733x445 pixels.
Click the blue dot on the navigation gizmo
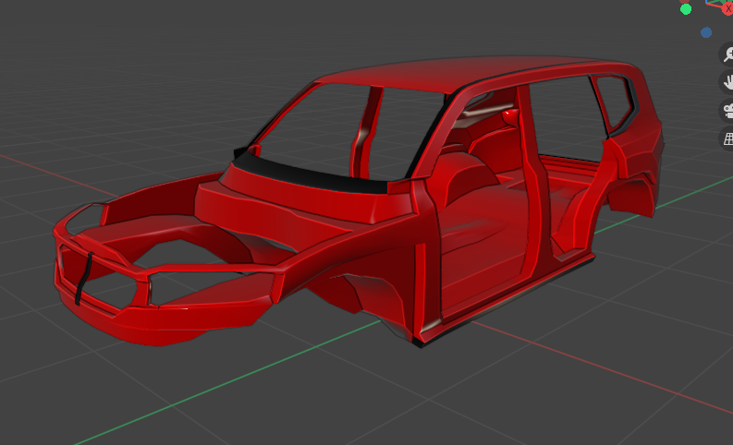(x=706, y=32)
